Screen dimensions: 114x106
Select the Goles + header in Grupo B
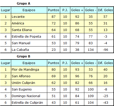pyautogui.click(x=77, y=63)
